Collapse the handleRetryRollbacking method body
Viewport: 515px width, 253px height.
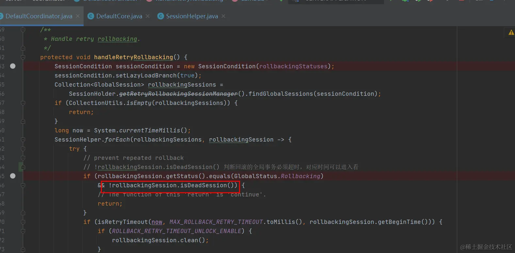click(23, 57)
